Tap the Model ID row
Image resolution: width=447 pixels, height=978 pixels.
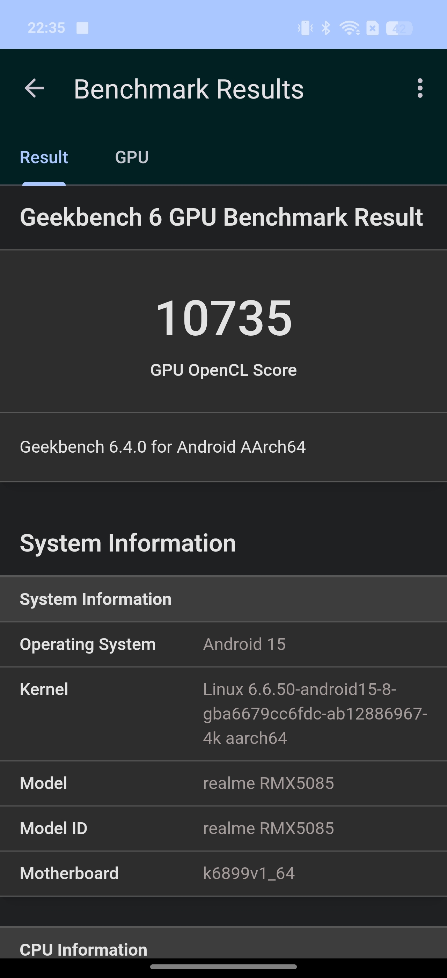pos(223,829)
